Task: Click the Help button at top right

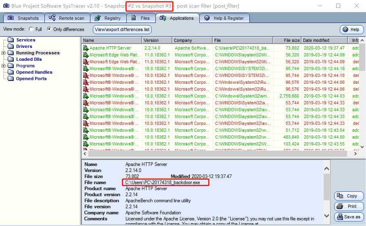Action: click(351, 29)
